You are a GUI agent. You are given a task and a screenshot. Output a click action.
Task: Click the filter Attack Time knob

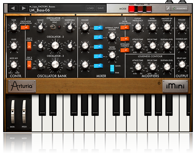(138, 46)
